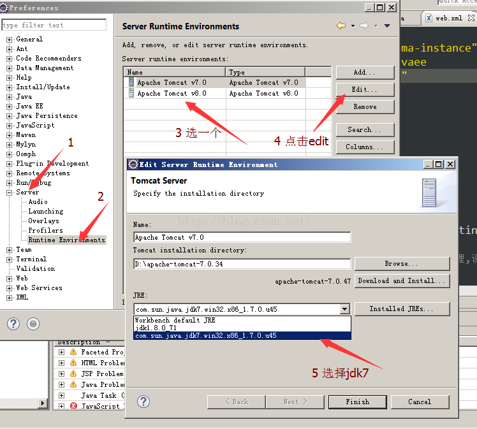The width and height of the screenshot is (477, 429).
Task: Close the web.xml editor tab
Action: tap(471, 18)
